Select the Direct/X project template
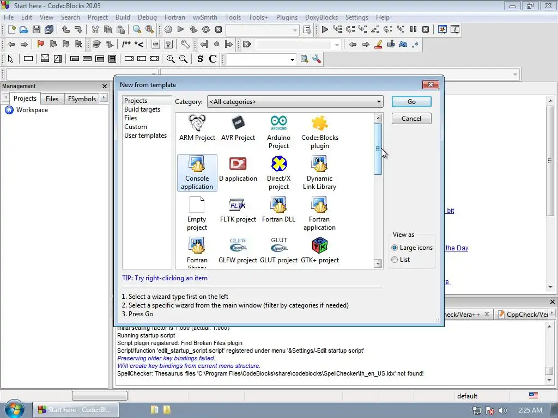 pos(278,173)
